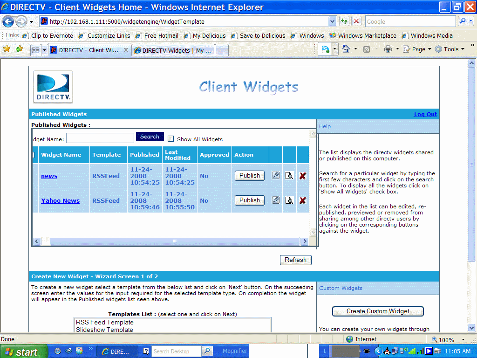Image resolution: width=477 pixels, height=358 pixels.
Task: Publish the 'Yahoo News' widget
Action: coord(250,200)
